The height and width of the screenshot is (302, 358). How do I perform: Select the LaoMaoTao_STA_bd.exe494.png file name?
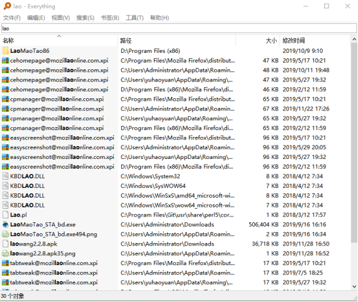[54, 234]
